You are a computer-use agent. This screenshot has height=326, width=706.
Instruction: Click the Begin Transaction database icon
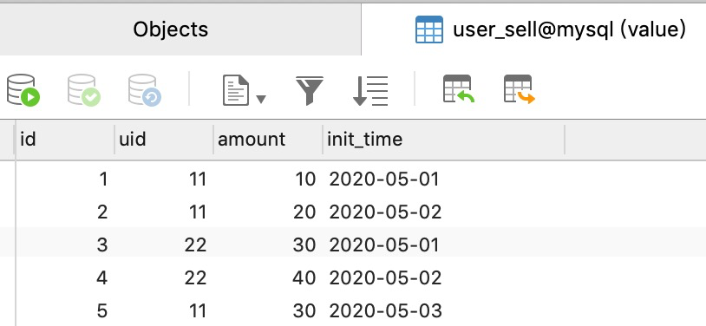tap(23, 90)
